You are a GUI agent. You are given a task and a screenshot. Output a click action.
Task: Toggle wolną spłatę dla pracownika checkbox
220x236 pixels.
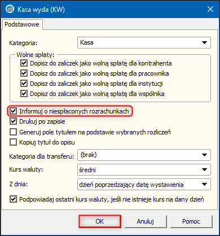tap(24, 73)
